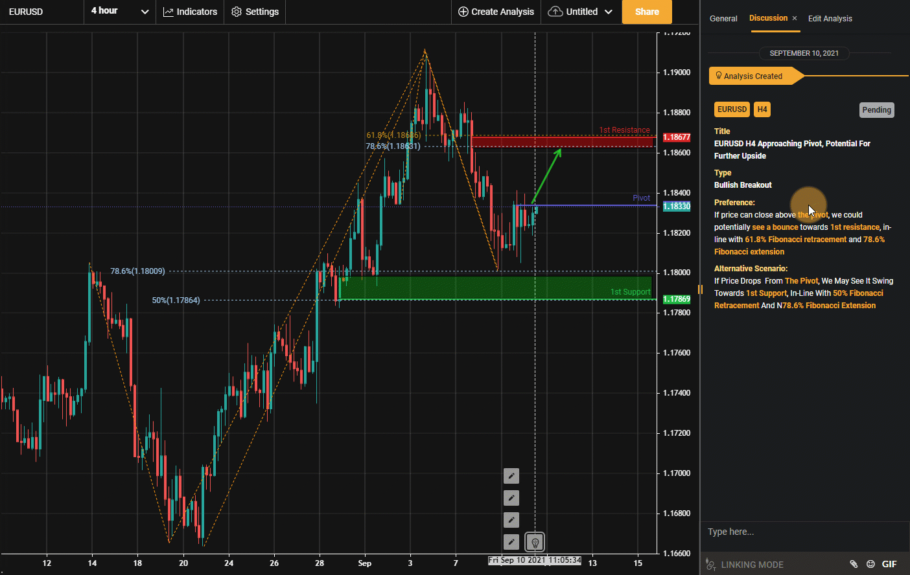
Task: Click the paperclip attachment icon
Action: 854,564
